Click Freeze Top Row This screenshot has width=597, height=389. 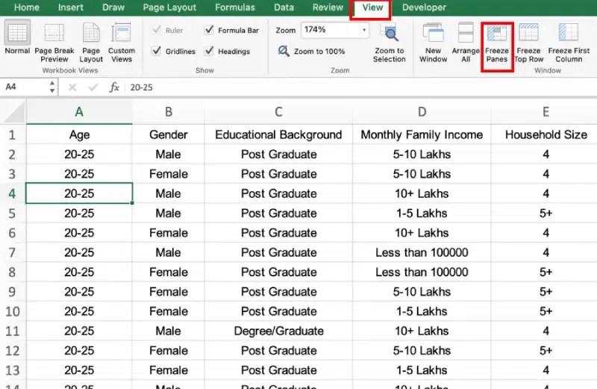click(529, 43)
